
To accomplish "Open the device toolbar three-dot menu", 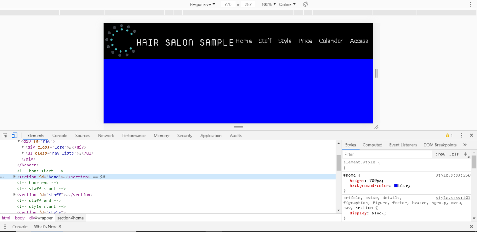I will pyautogui.click(x=470, y=4).
